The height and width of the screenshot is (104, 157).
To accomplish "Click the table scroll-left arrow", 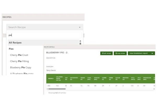I will pos(47,89).
